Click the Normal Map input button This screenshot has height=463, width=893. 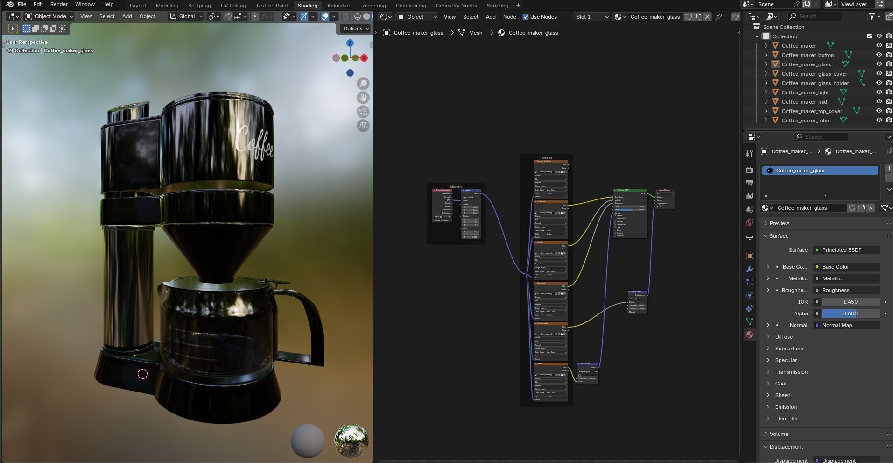point(846,325)
